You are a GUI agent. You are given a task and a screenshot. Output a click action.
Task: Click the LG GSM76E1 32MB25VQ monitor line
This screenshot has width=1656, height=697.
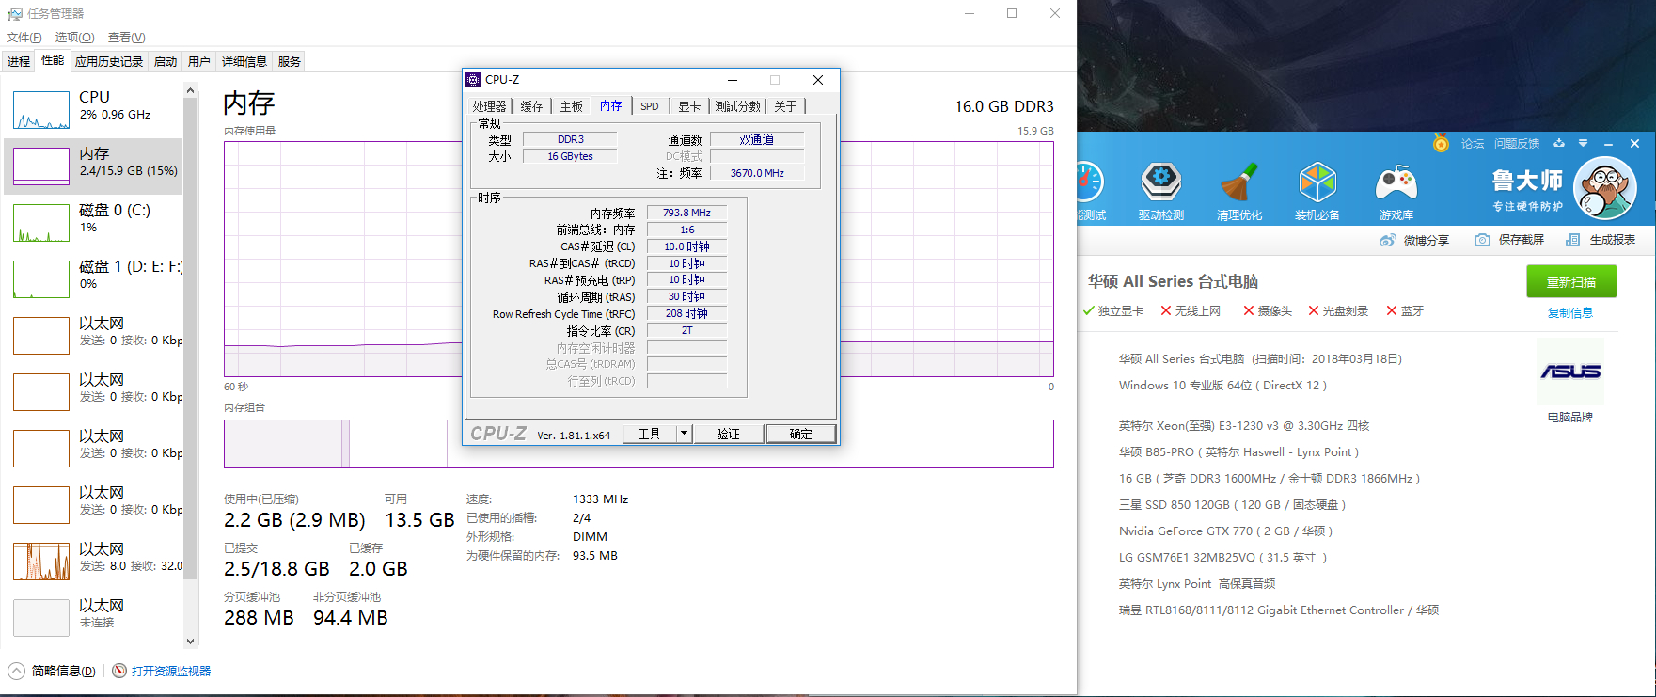click(1223, 558)
